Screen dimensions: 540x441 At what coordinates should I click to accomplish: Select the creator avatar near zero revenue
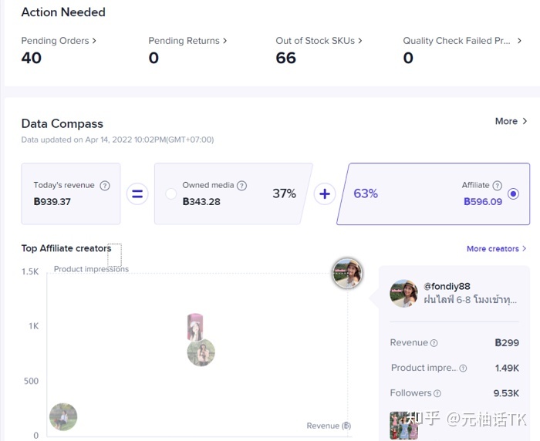(x=63, y=417)
